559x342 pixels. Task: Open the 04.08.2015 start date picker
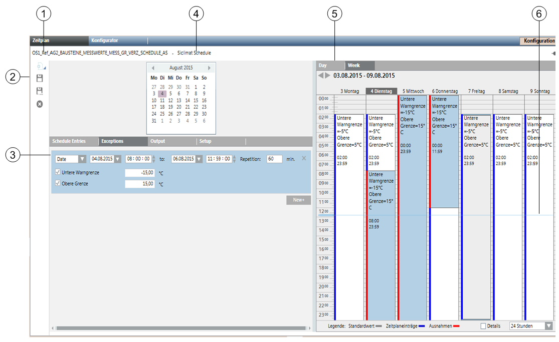(x=117, y=159)
